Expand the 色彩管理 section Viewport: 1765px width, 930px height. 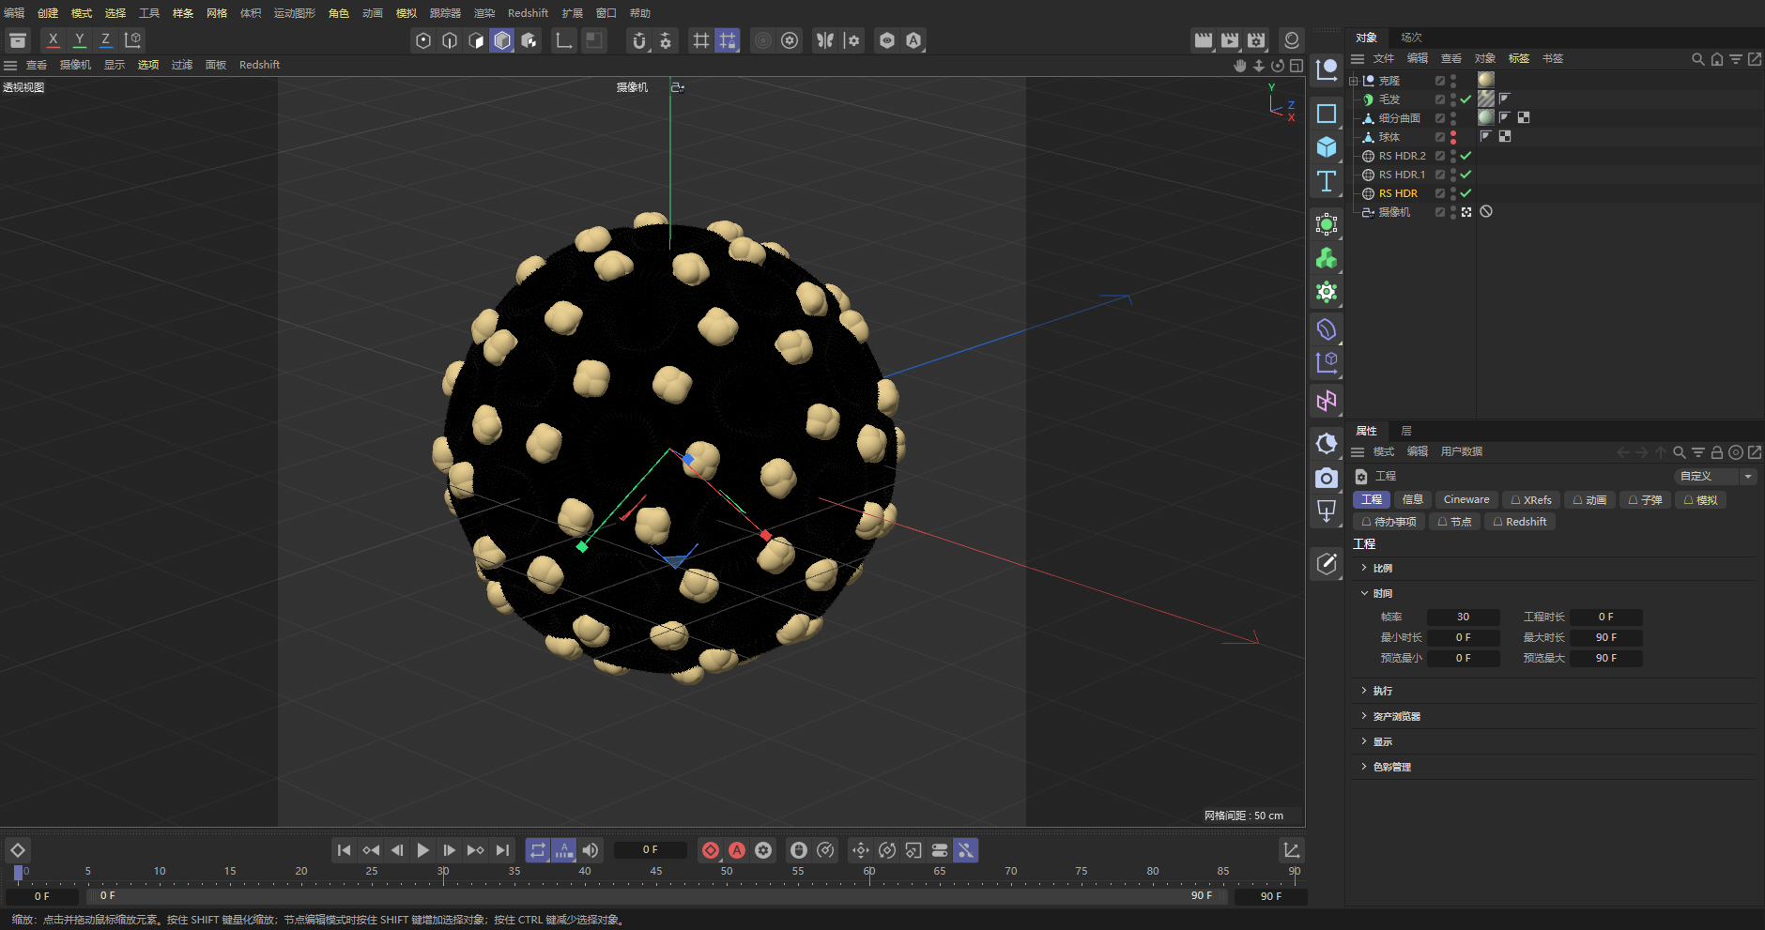[x=1364, y=767]
